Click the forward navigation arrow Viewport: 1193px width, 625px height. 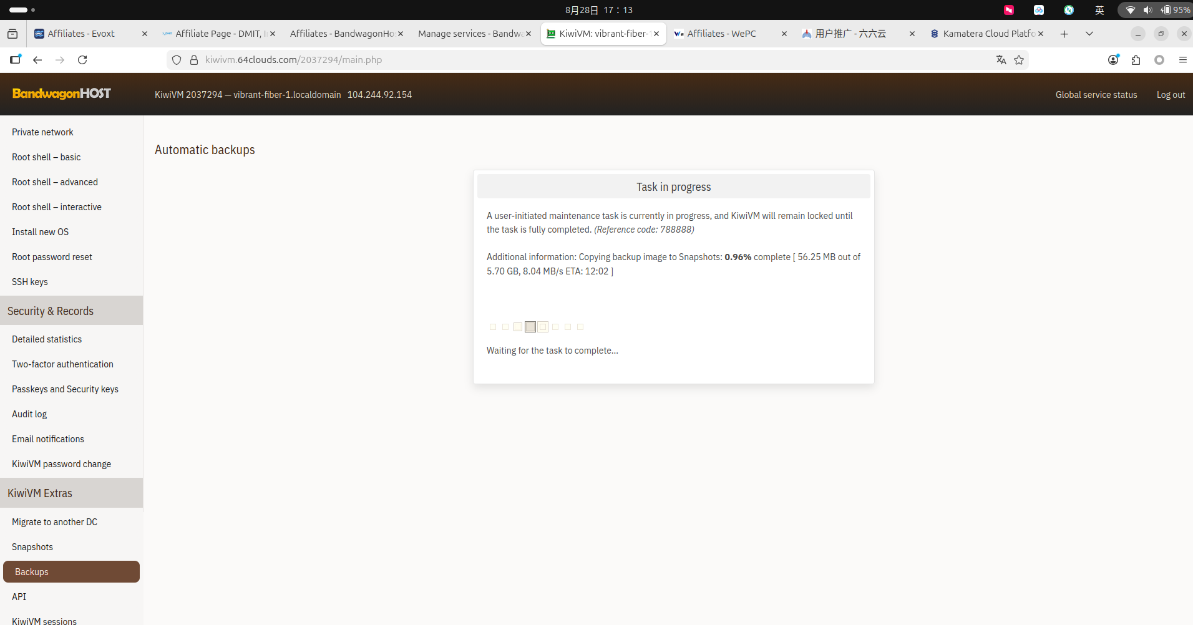(60, 60)
